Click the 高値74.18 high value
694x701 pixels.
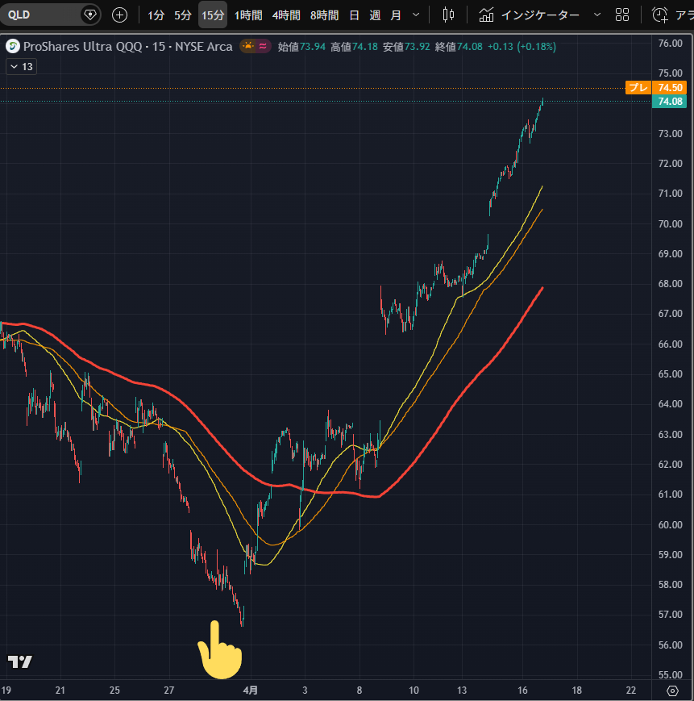tap(354, 47)
